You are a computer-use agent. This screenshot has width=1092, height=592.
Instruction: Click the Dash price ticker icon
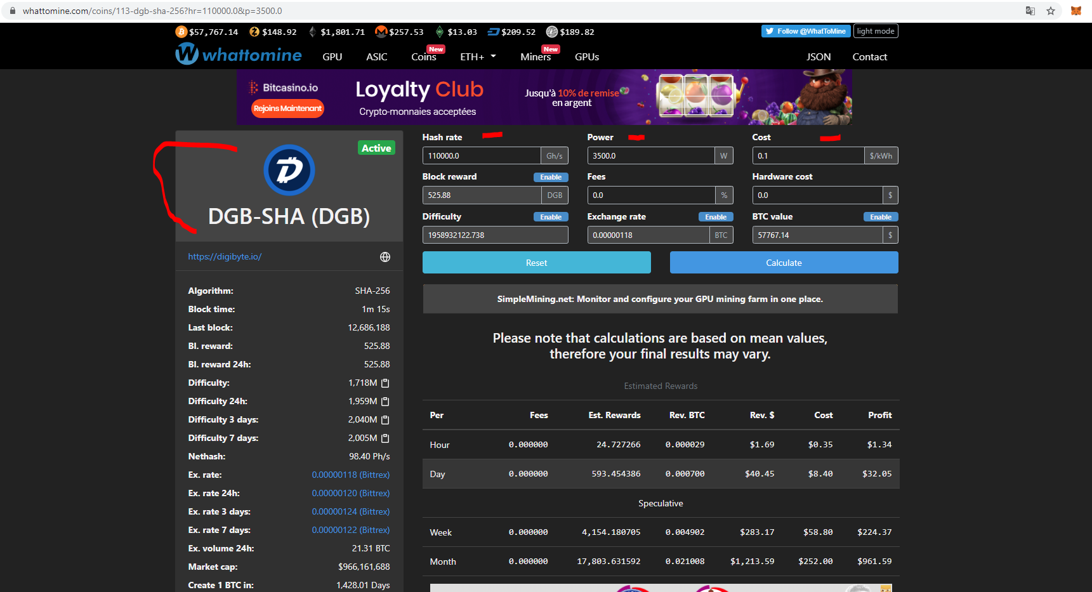tap(493, 32)
